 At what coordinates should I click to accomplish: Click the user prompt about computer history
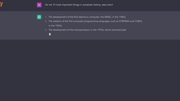click(79, 5)
